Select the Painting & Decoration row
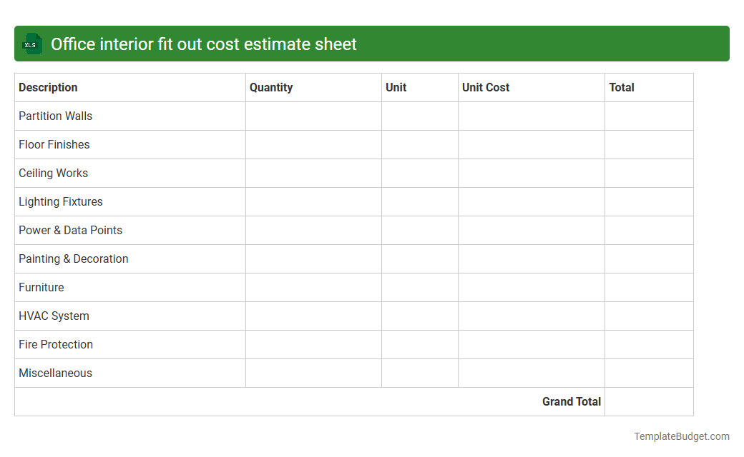The width and height of the screenshot is (744, 457). point(73,258)
